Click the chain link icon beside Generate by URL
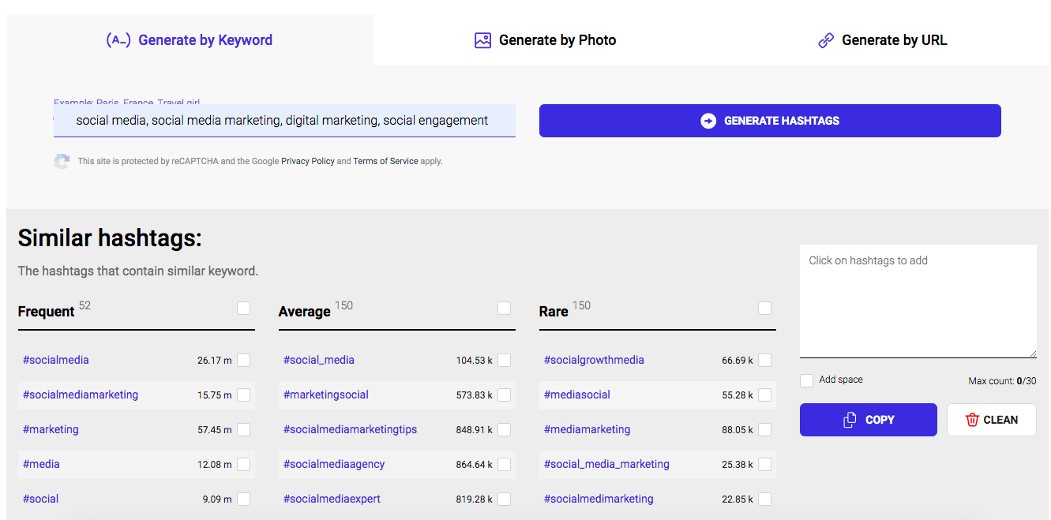1051x520 pixels. click(826, 40)
